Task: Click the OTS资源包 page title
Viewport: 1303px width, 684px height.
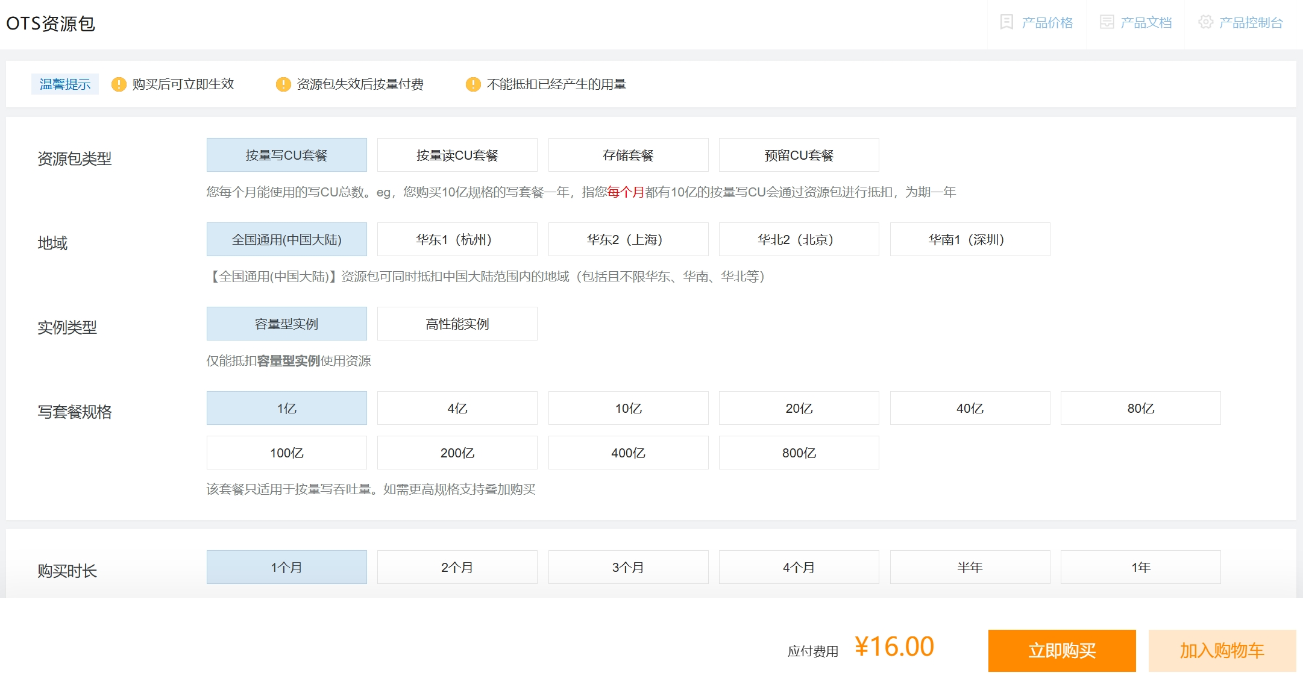Action: click(51, 24)
